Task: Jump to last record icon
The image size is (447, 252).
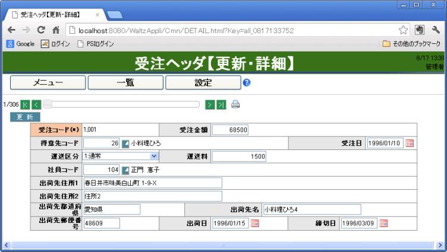Action: coord(221,104)
